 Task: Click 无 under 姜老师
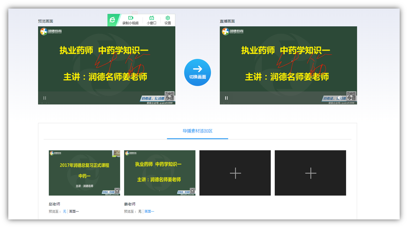point(139,211)
